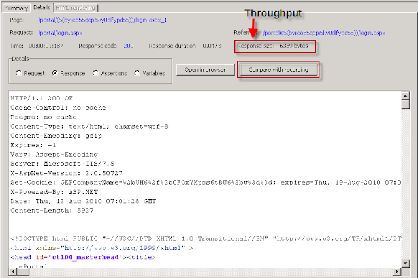The image size is (418, 278).
Task: Click the vertical scrollbar down arrow
Action: pyautogui.click(x=405, y=264)
